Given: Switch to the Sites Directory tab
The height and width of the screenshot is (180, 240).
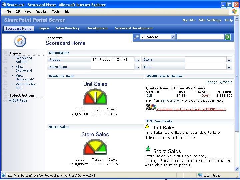Looking at the screenshot, I should coord(68,28).
